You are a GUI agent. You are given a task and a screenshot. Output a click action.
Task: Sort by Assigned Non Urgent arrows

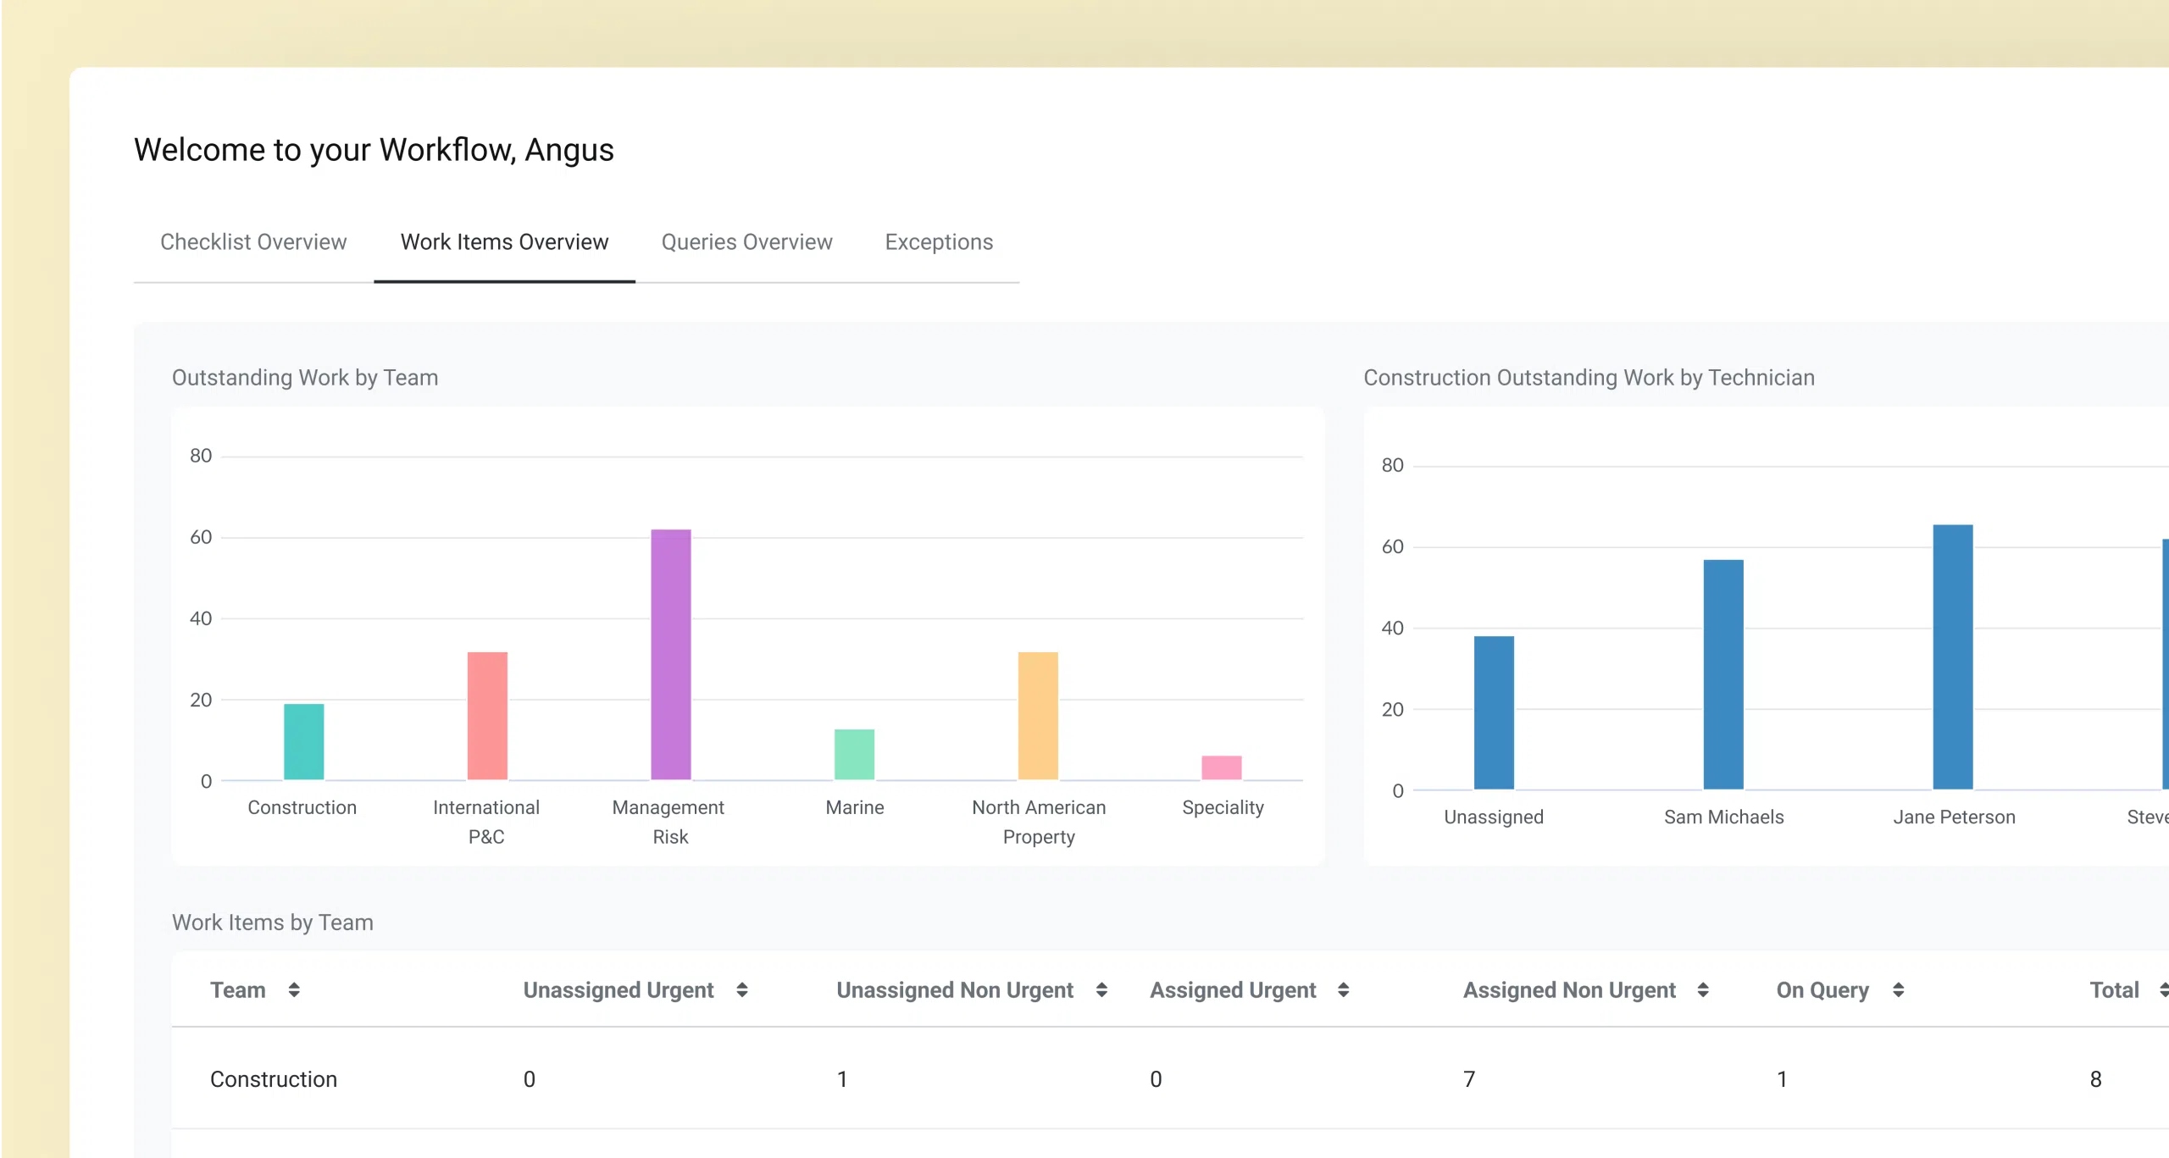tap(1703, 989)
